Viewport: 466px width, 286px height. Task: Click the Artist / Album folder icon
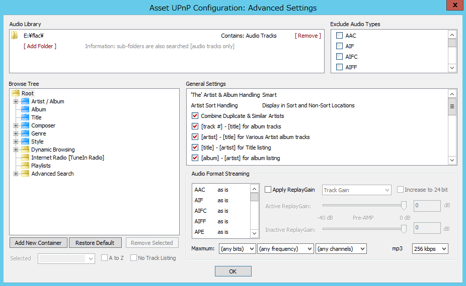click(25, 101)
